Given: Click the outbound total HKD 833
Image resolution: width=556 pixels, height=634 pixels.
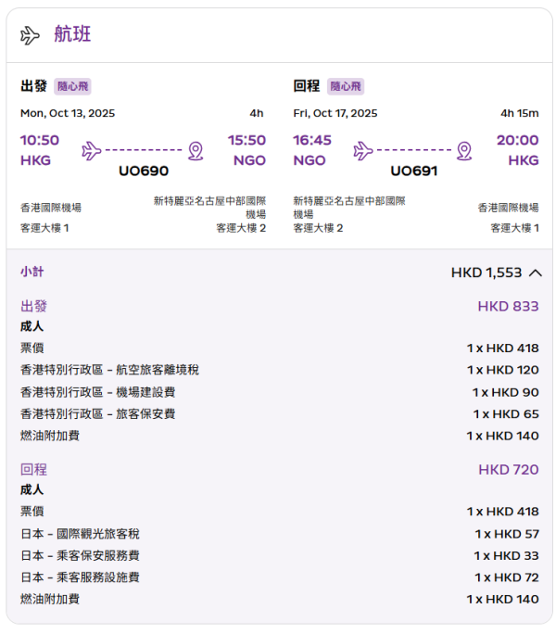Looking at the screenshot, I should pyautogui.click(x=509, y=307).
